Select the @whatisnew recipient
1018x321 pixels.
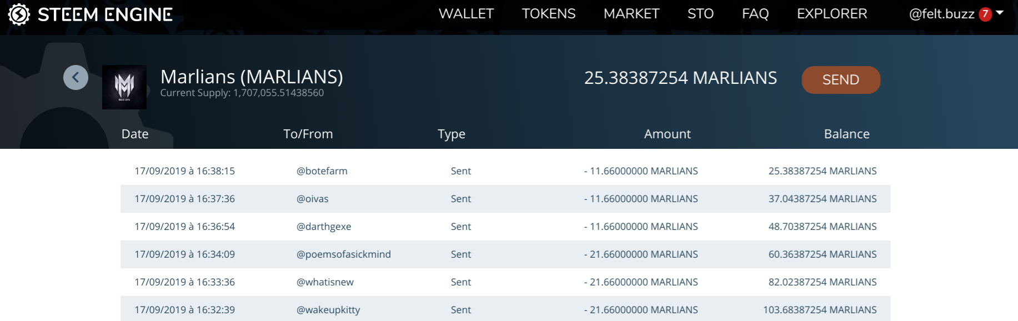(325, 282)
